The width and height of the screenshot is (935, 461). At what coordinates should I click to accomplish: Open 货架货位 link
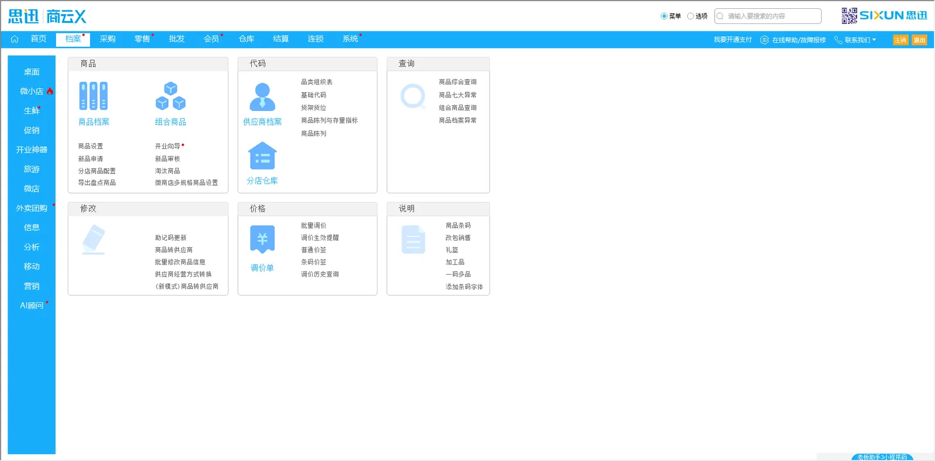[314, 108]
